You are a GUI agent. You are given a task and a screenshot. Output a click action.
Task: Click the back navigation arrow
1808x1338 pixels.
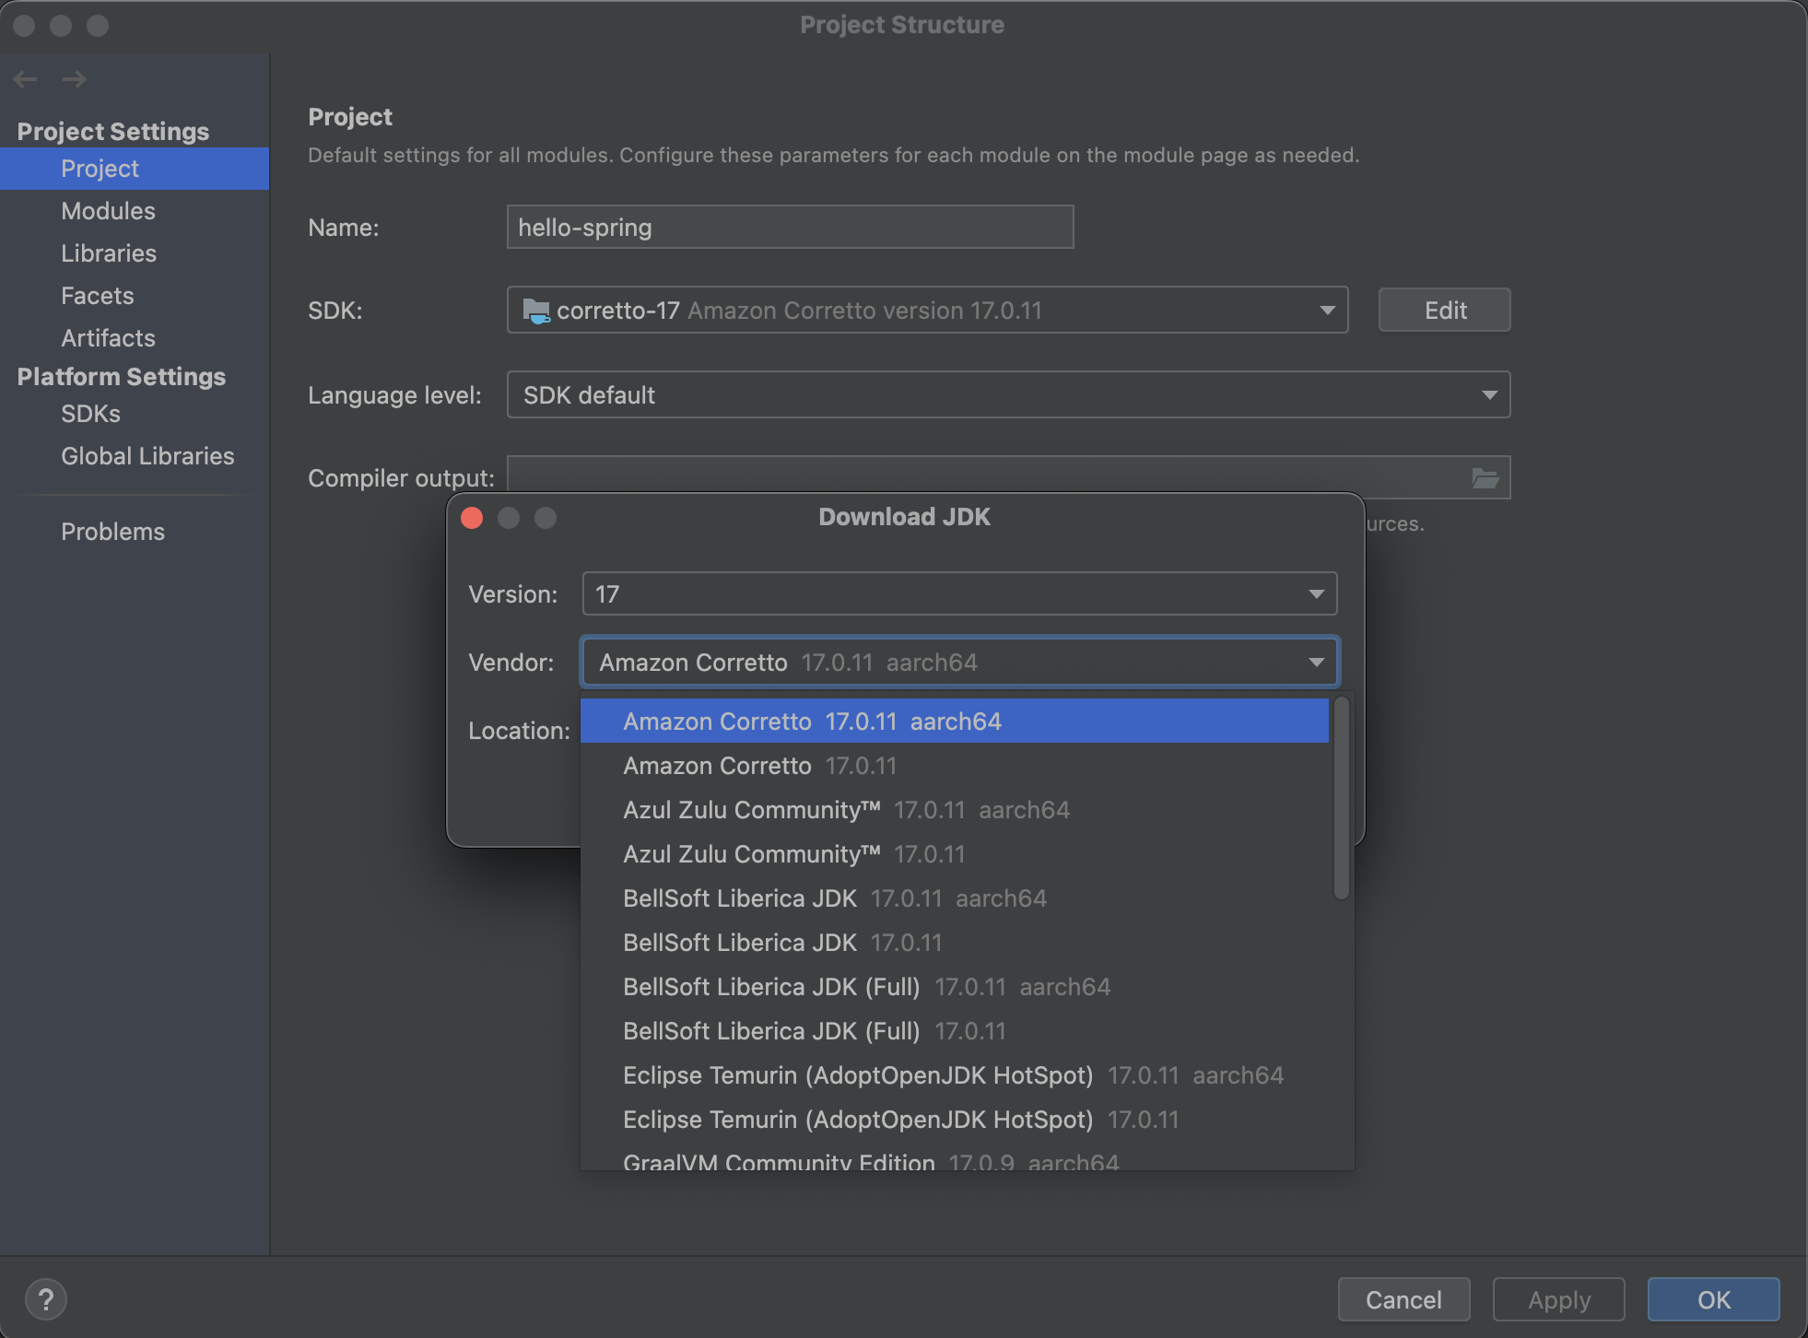coord(26,79)
